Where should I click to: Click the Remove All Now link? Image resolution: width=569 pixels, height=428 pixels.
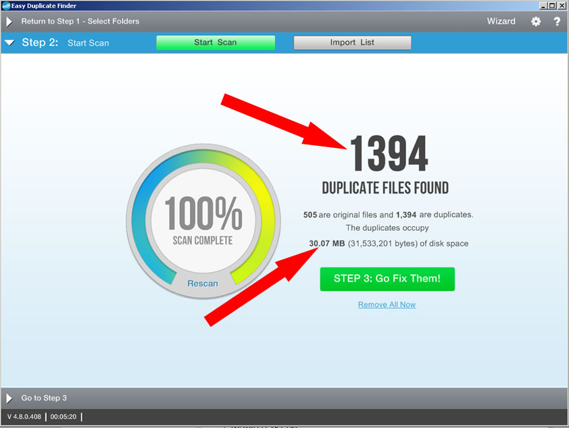387,304
